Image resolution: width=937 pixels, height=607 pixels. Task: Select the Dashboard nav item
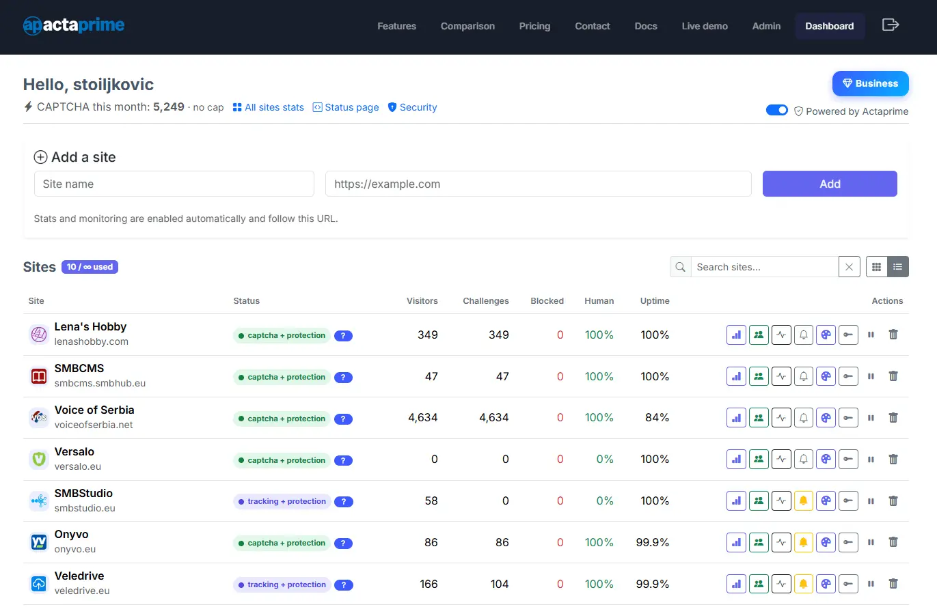(x=830, y=26)
